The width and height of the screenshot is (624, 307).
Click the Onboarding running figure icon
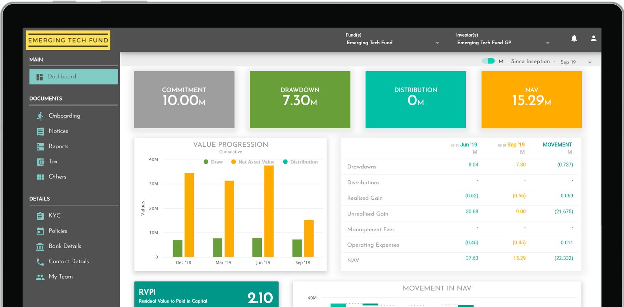pyautogui.click(x=40, y=116)
